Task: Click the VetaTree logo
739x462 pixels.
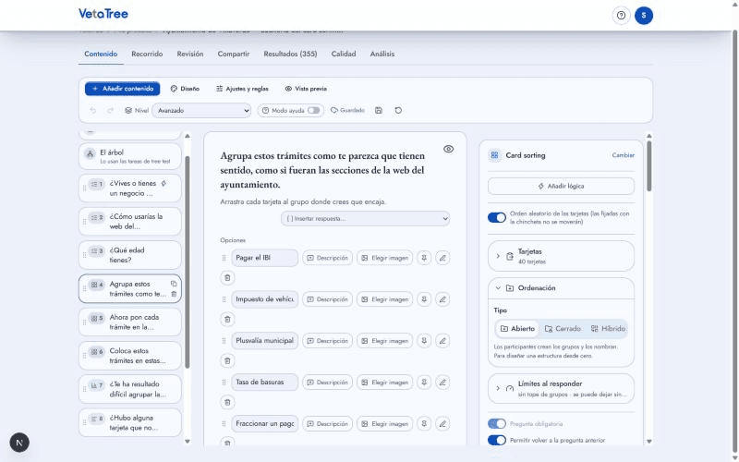Action: tap(103, 14)
